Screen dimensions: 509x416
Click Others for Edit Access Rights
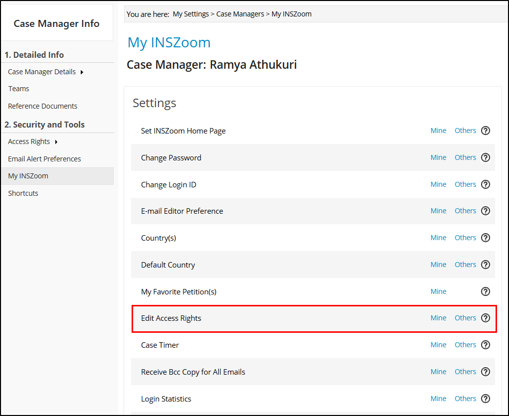[x=465, y=318]
